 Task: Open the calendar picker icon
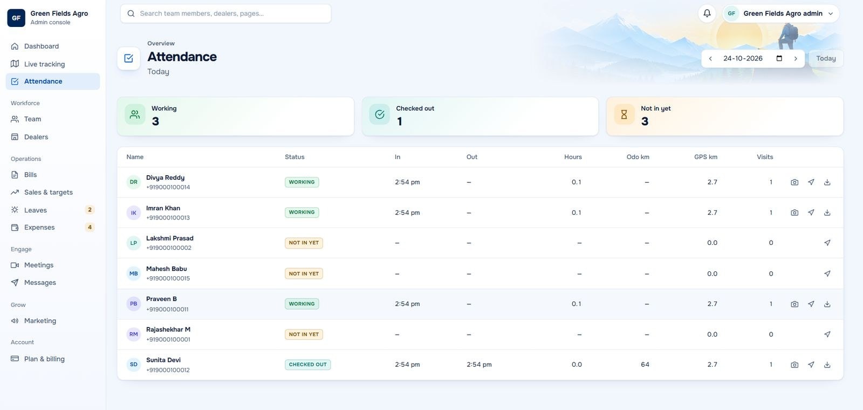(x=779, y=58)
